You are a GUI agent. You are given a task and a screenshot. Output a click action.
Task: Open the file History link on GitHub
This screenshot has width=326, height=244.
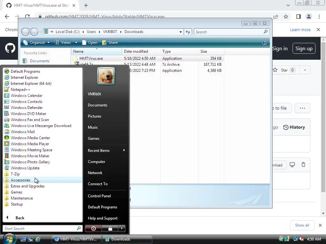click(294, 127)
